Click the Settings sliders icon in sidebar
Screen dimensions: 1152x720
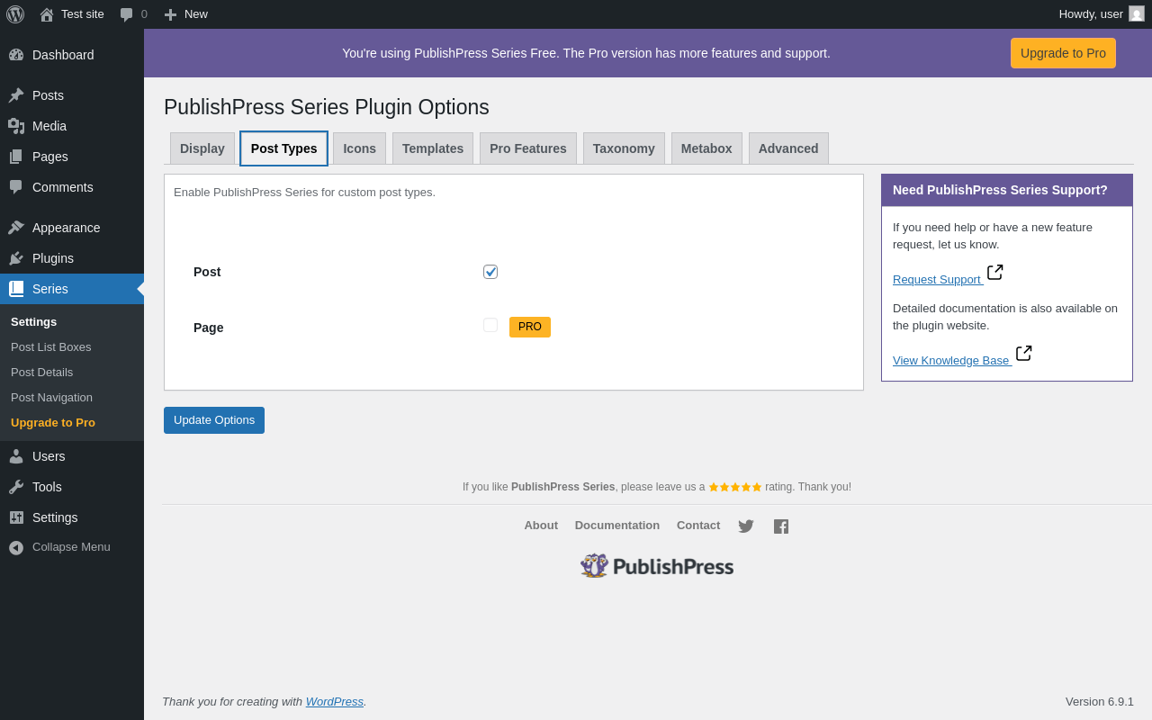click(16, 517)
